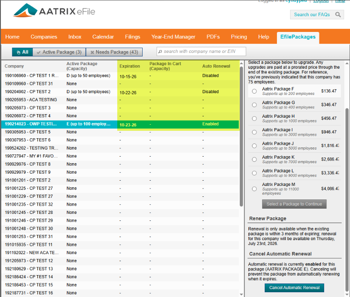Screen dimensions: 350x297
Task: Show all companies with the All filter
Action: [22, 52]
